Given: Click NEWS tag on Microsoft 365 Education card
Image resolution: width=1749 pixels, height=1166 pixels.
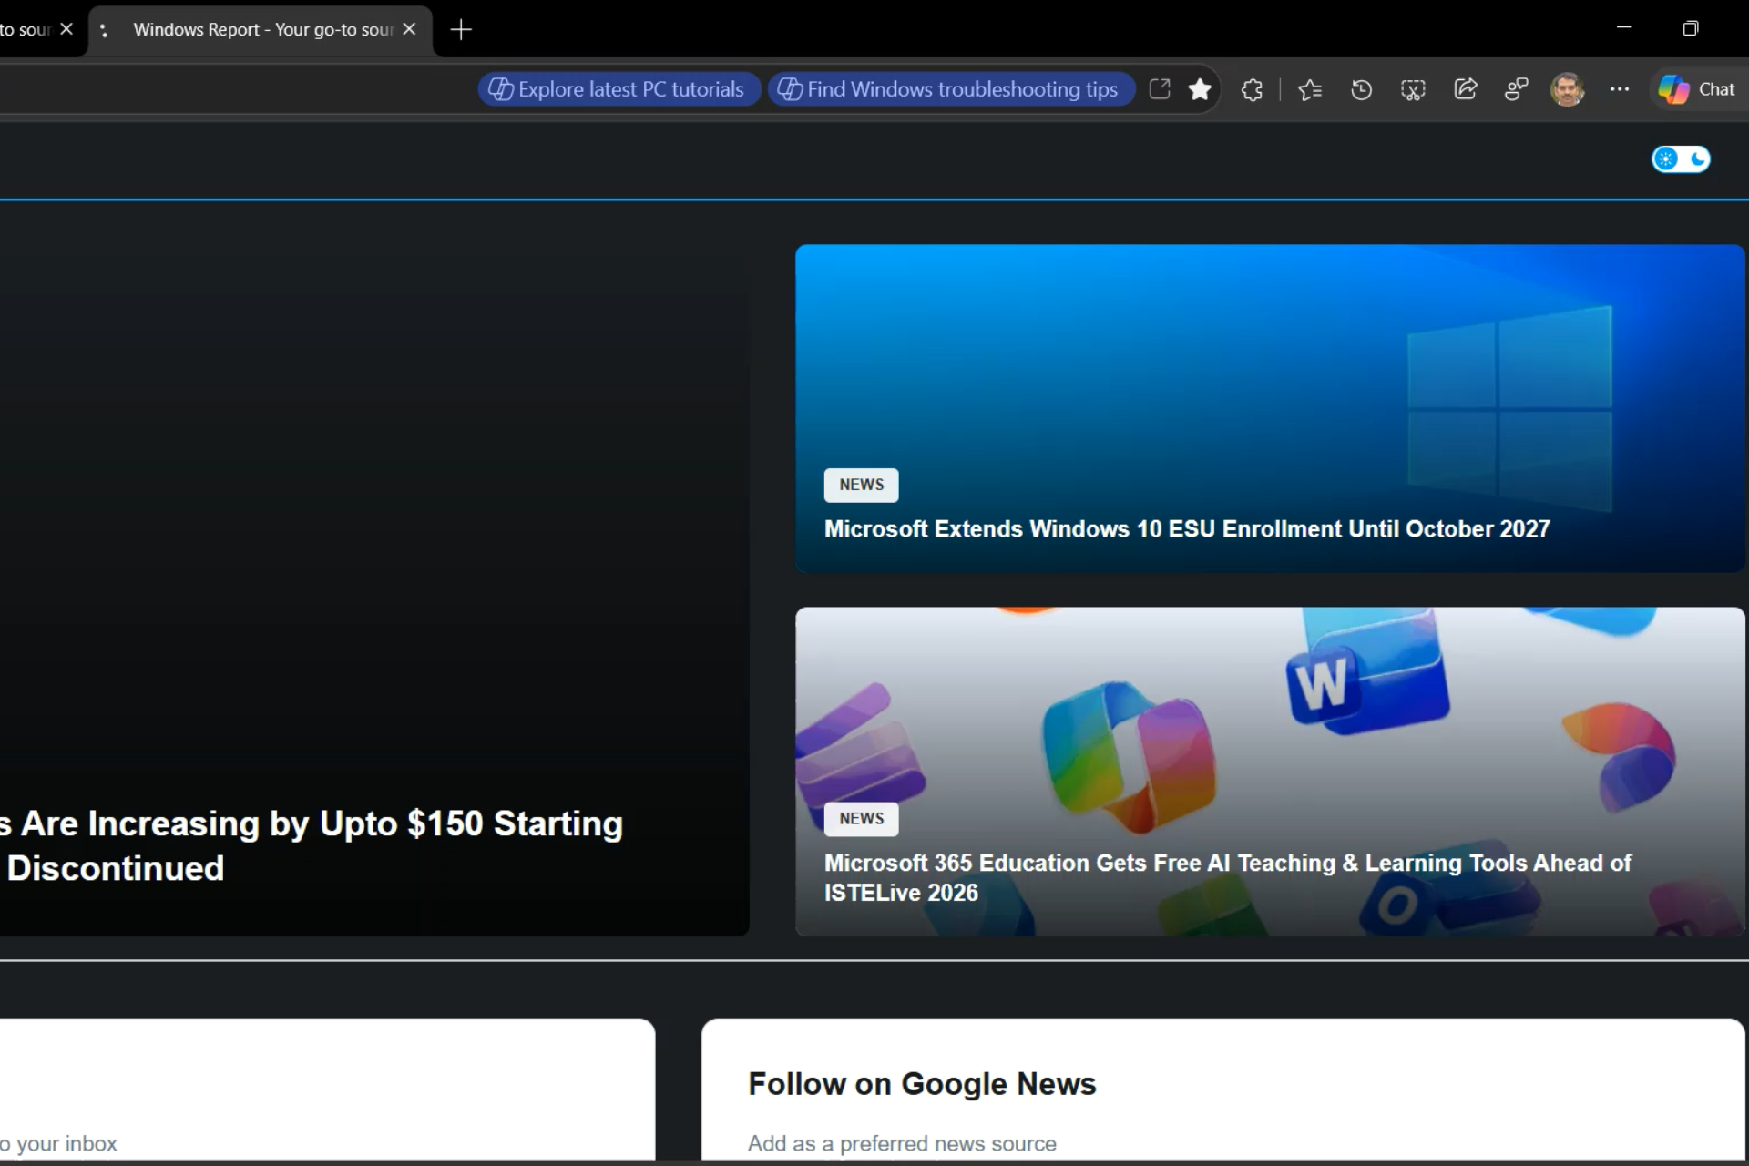Looking at the screenshot, I should (861, 818).
